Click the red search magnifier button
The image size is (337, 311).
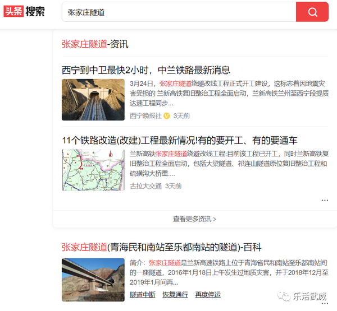312,12
